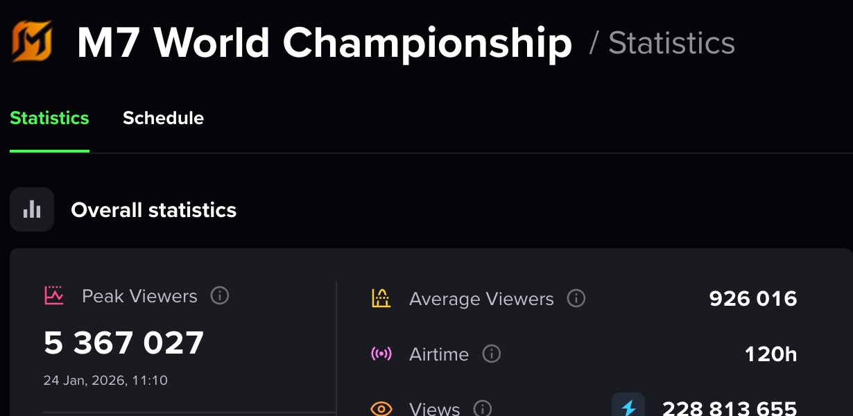
Task: Switch to the Schedule tab
Action: click(163, 119)
